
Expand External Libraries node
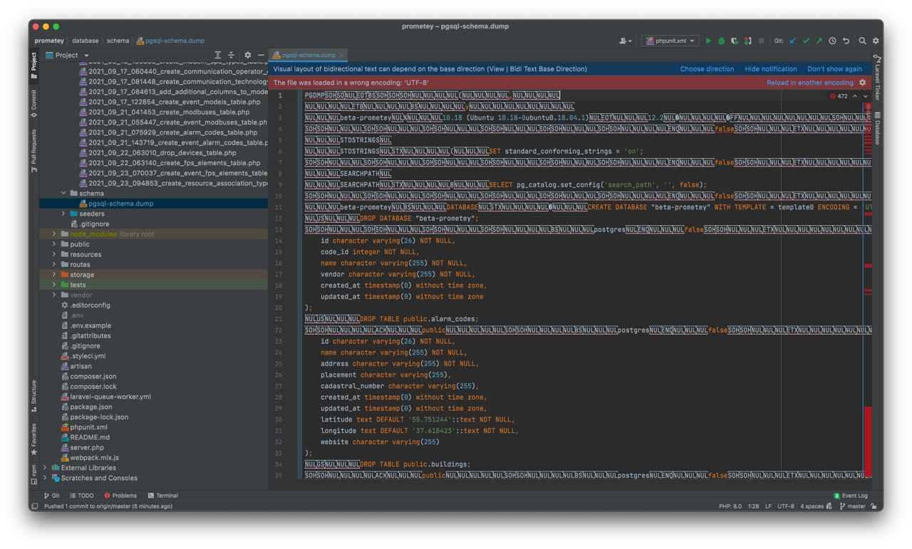click(x=46, y=468)
